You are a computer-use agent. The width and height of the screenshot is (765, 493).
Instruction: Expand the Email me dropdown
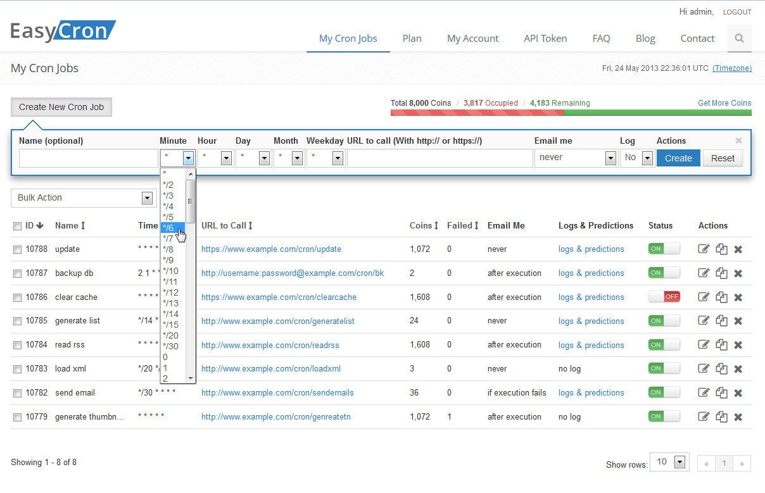[576, 158]
